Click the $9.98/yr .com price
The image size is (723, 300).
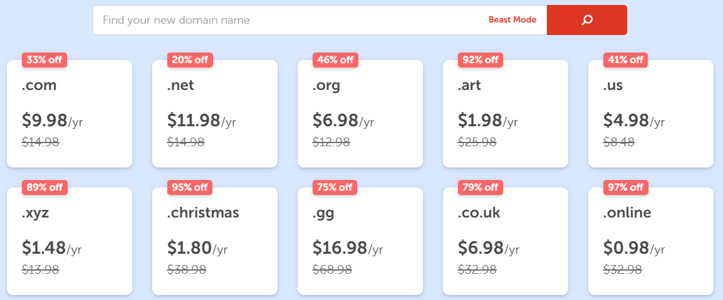[x=52, y=120]
